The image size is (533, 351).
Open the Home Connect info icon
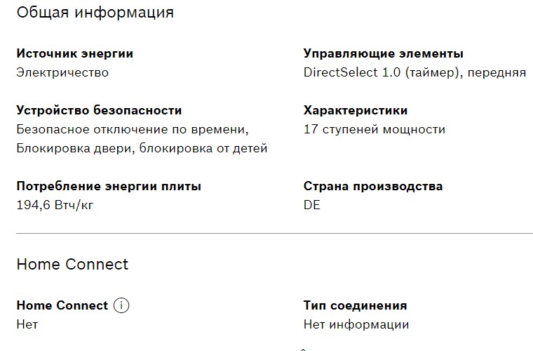click(122, 305)
